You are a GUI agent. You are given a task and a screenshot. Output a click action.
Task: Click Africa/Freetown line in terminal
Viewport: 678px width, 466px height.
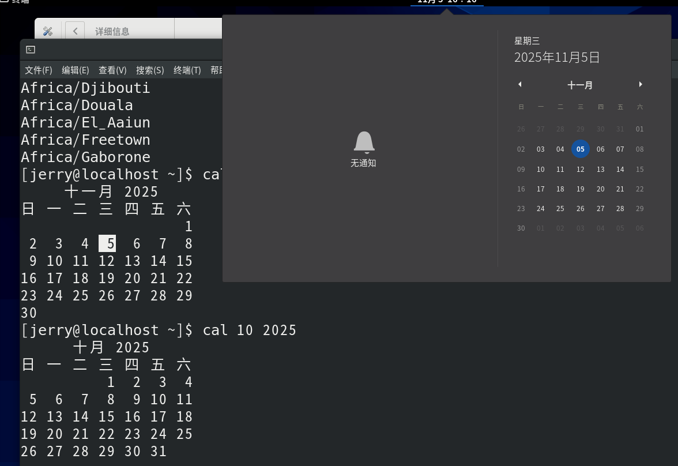[x=85, y=140]
